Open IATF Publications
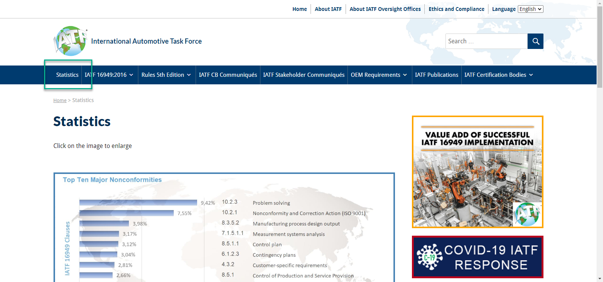This screenshot has height=282, width=603. pyautogui.click(x=436, y=75)
